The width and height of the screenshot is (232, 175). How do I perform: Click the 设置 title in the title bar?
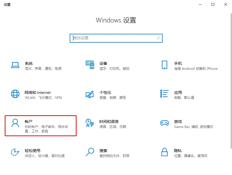click(7, 4)
